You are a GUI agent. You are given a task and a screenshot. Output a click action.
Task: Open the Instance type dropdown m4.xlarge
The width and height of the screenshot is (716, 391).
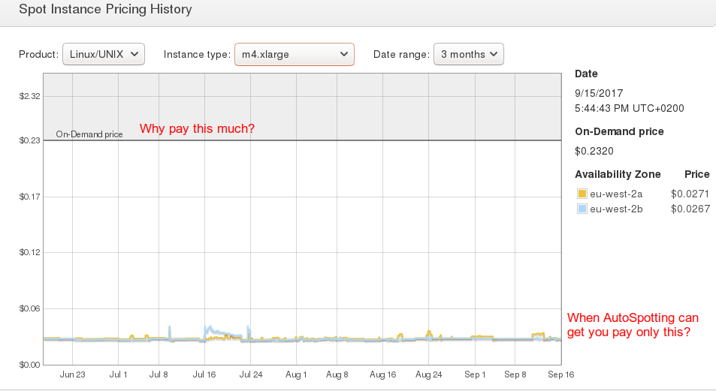(x=295, y=54)
